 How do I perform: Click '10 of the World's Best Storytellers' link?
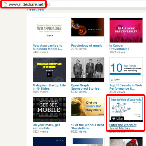pos(88,127)
